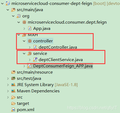Click the Maven Dependencies library icon
This screenshot has height=113, width=120.
click(13, 91)
